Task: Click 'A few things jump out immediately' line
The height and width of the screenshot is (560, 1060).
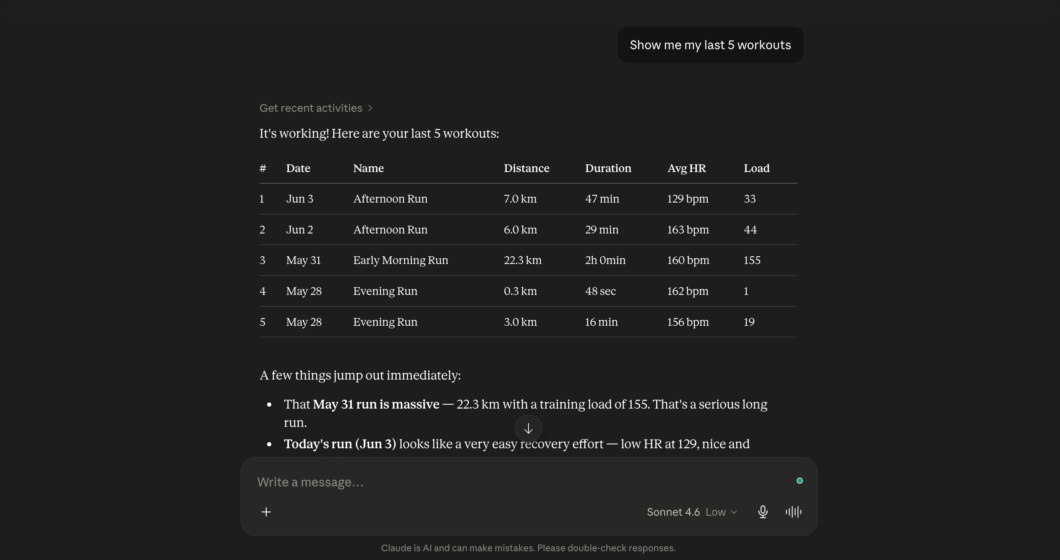Action: [x=360, y=375]
